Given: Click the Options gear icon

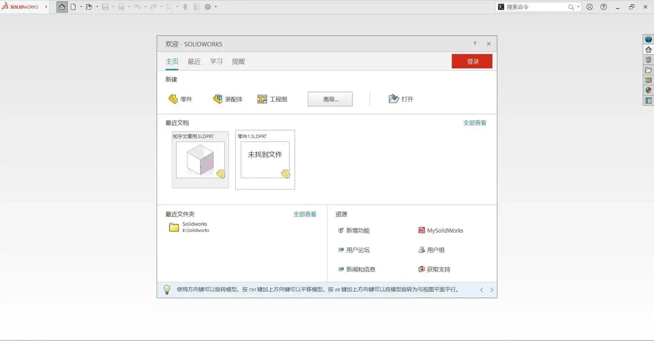Looking at the screenshot, I should (x=208, y=6).
